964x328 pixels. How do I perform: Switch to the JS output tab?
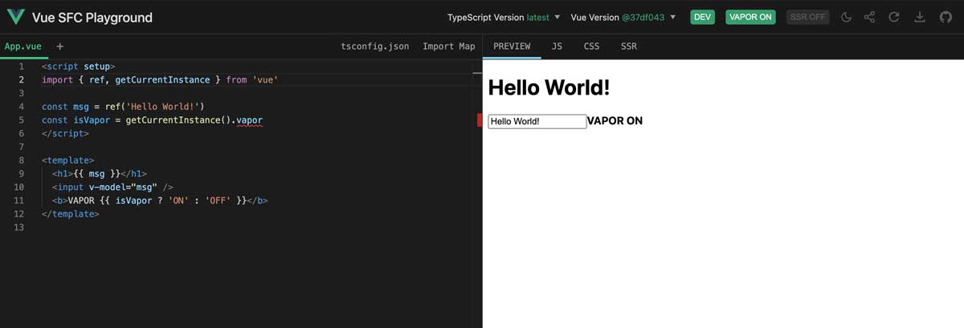(557, 47)
